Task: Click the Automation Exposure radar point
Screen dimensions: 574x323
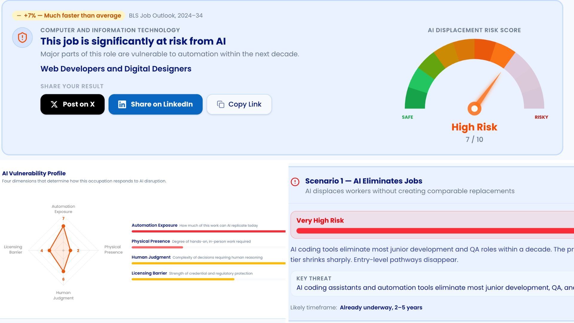Action: click(x=63, y=226)
